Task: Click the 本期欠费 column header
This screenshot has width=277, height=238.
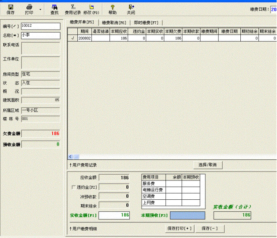Action: point(173,31)
